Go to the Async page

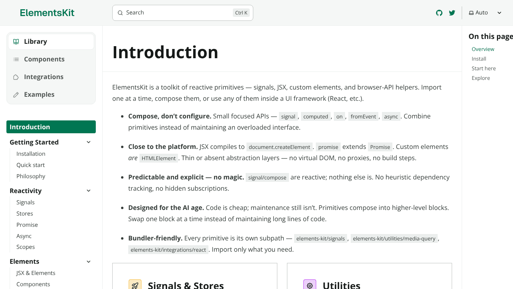24,236
